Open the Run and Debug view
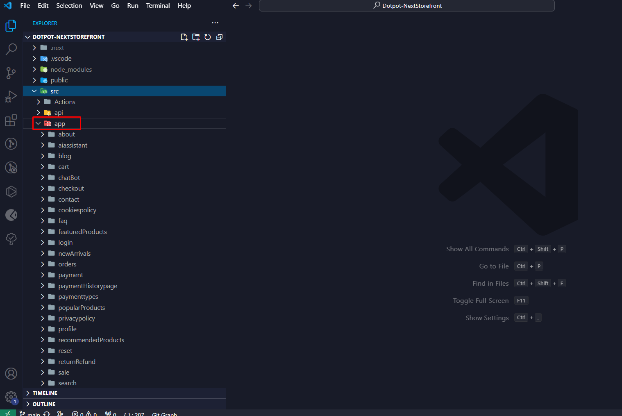Screen dimensions: 622x416 [x=11, y=97]
